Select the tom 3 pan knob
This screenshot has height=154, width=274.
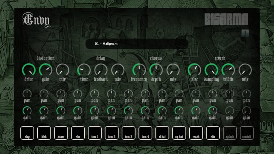pos(129,94)
